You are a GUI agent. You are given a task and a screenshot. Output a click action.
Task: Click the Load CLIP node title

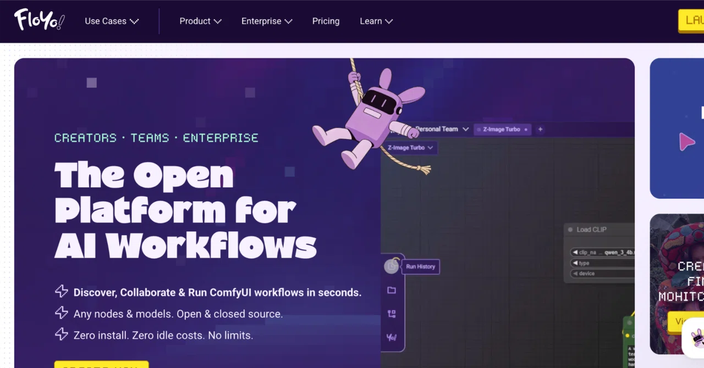pos(591,230)
